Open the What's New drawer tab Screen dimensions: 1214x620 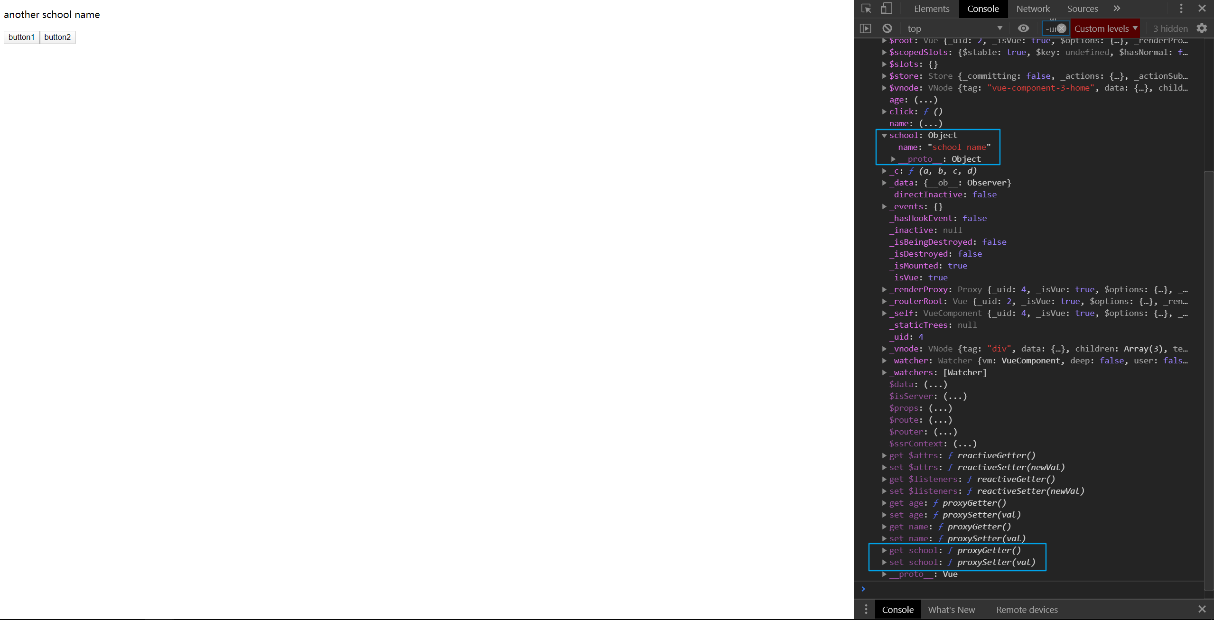[x=951, y=610]
